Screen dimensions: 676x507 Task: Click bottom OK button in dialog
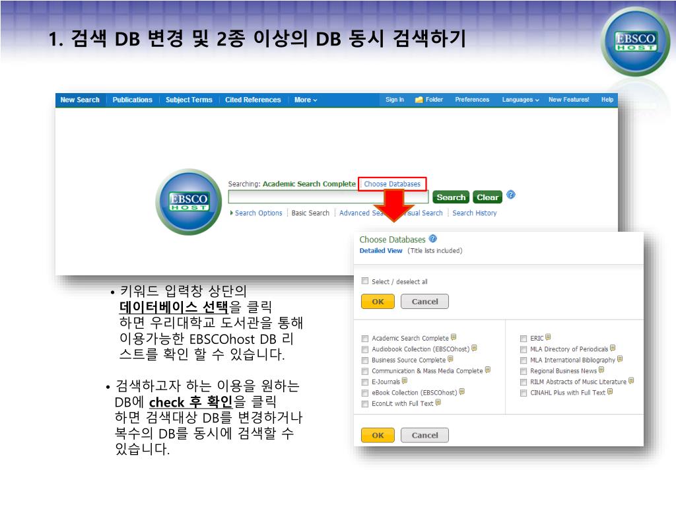coord(378,435)
